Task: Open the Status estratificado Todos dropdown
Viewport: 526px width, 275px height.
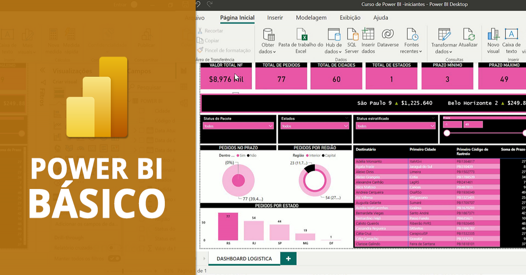Action: 395,126
